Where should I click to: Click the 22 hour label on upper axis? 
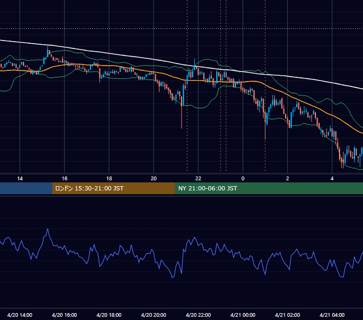tap(198, 179)
